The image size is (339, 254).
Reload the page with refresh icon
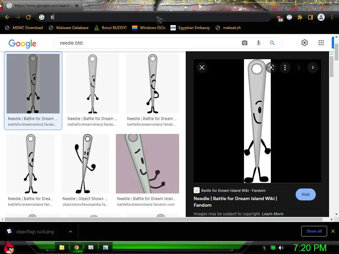(x=28, y=17)
